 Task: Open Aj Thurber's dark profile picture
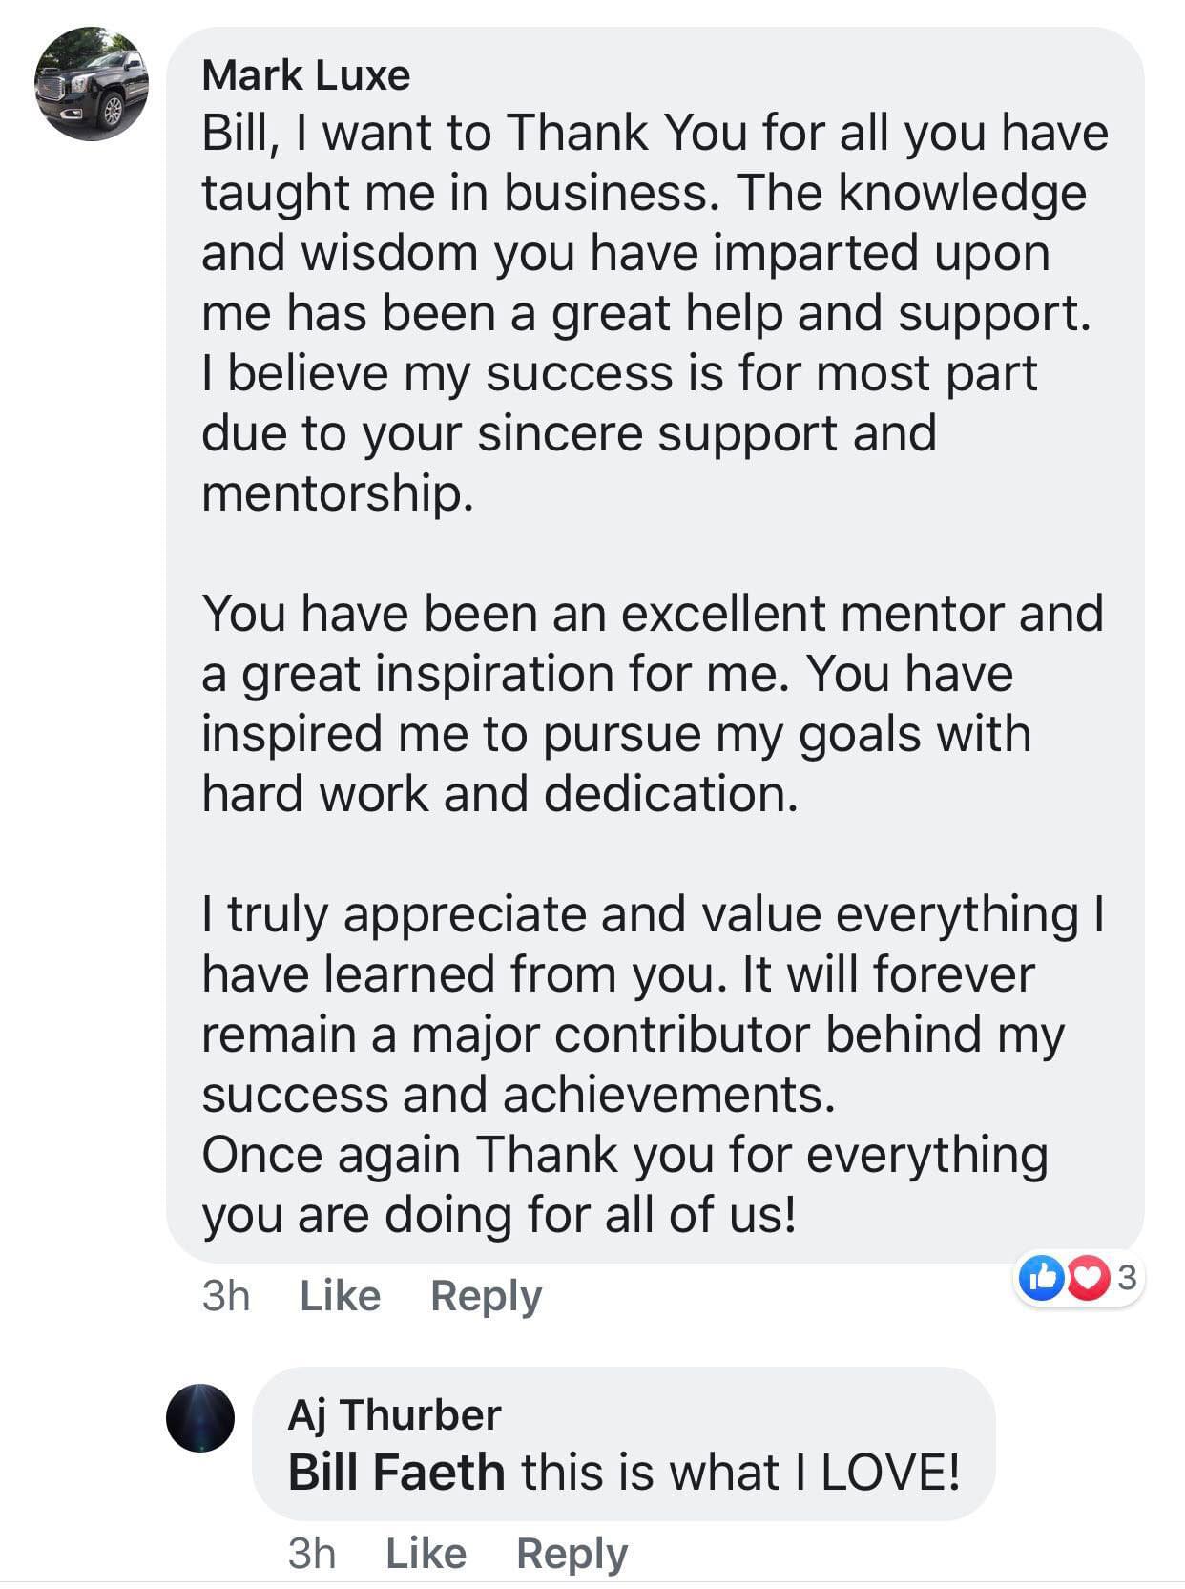[x=200, y=1417]
